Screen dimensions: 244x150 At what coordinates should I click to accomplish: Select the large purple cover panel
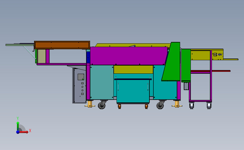(x=129, y=56)
